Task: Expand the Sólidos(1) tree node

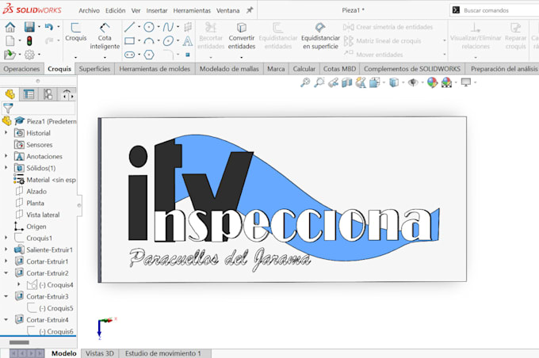Action: click(x=6, y=168)
